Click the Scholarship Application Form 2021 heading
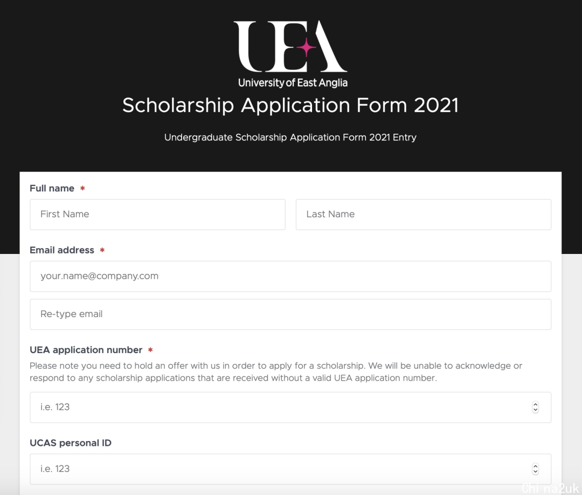This screenshot has width=582, height=495. [290, 106]
